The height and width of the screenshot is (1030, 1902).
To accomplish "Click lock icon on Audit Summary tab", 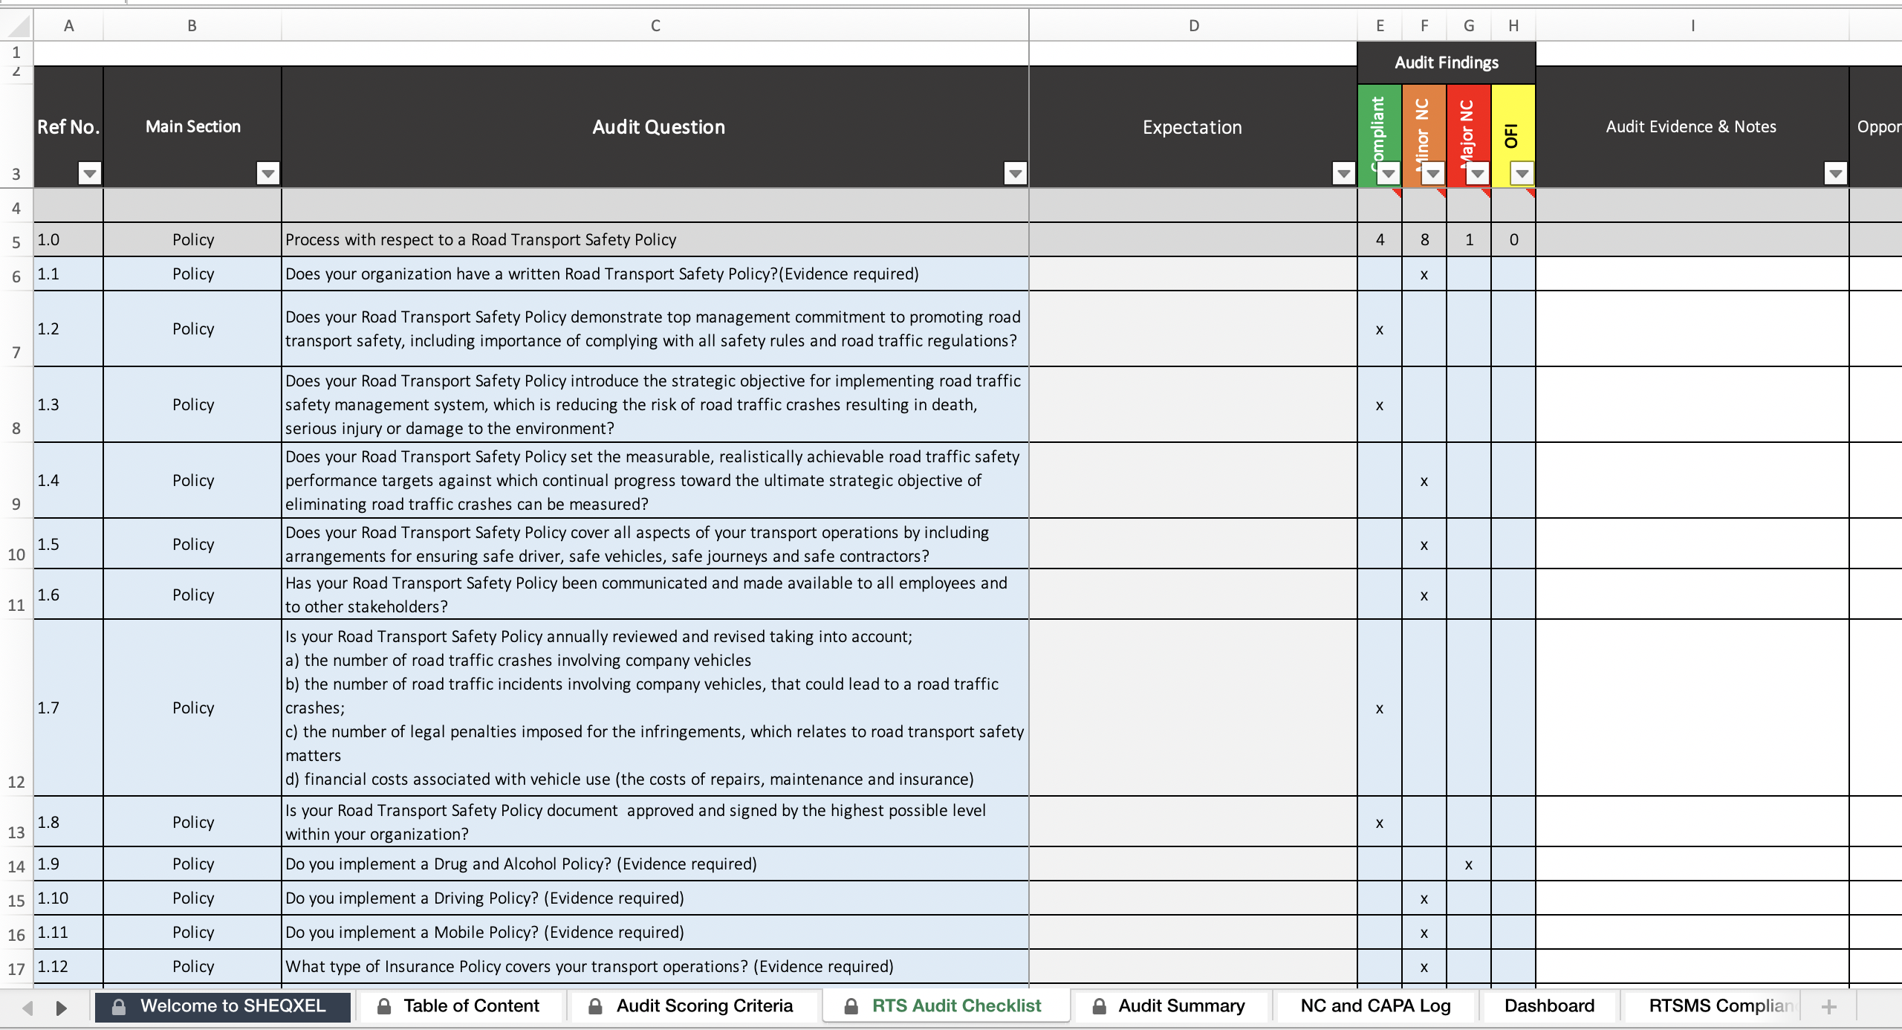I will point(1100,1006).
